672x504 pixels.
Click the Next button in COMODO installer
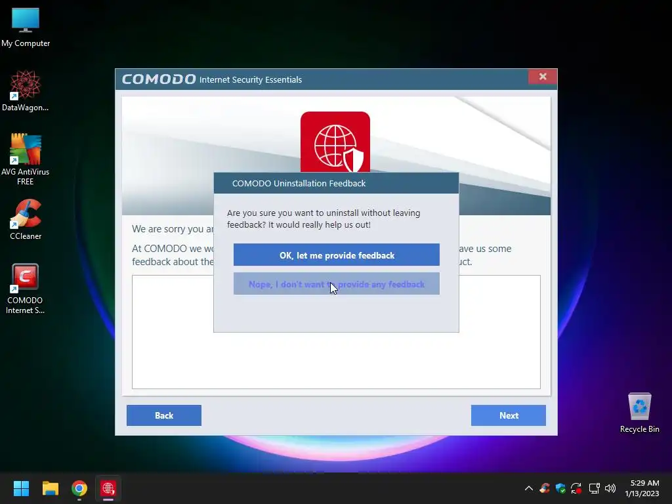pyautogui.click(x=509, y=415)
